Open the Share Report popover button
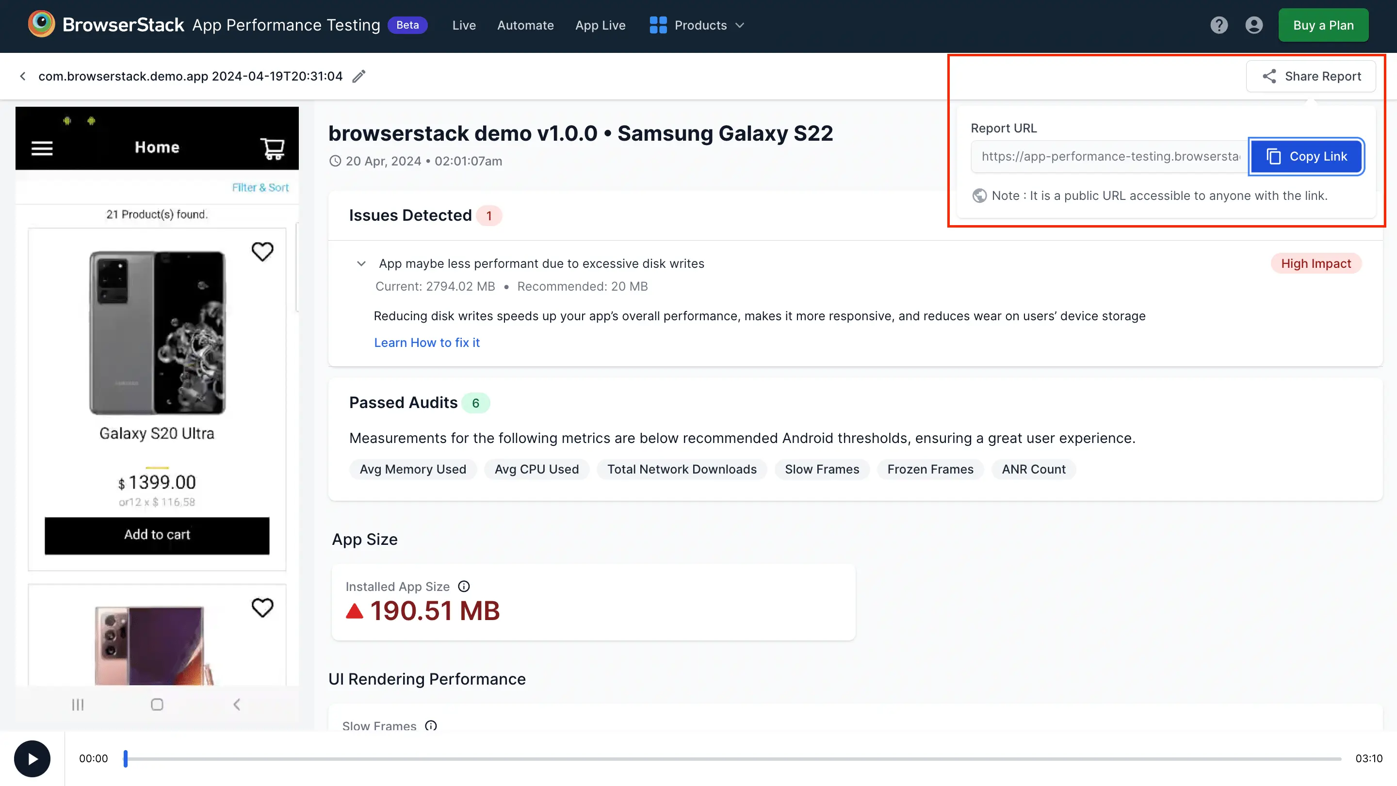Viewport: 1397px width, 786px height. pyautogui.click(x=1311, y=76)
